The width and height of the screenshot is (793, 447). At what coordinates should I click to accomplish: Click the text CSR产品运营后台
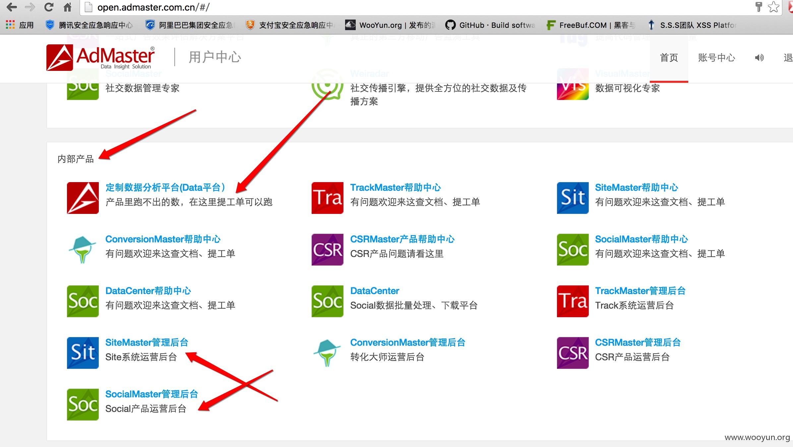[633, 357]
